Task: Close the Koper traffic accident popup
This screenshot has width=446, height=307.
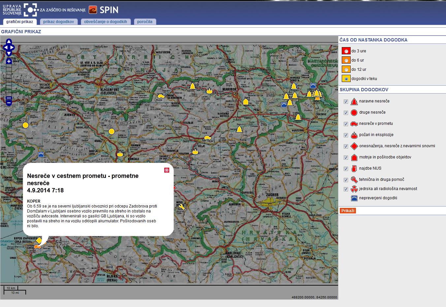Action: point(167,170)
